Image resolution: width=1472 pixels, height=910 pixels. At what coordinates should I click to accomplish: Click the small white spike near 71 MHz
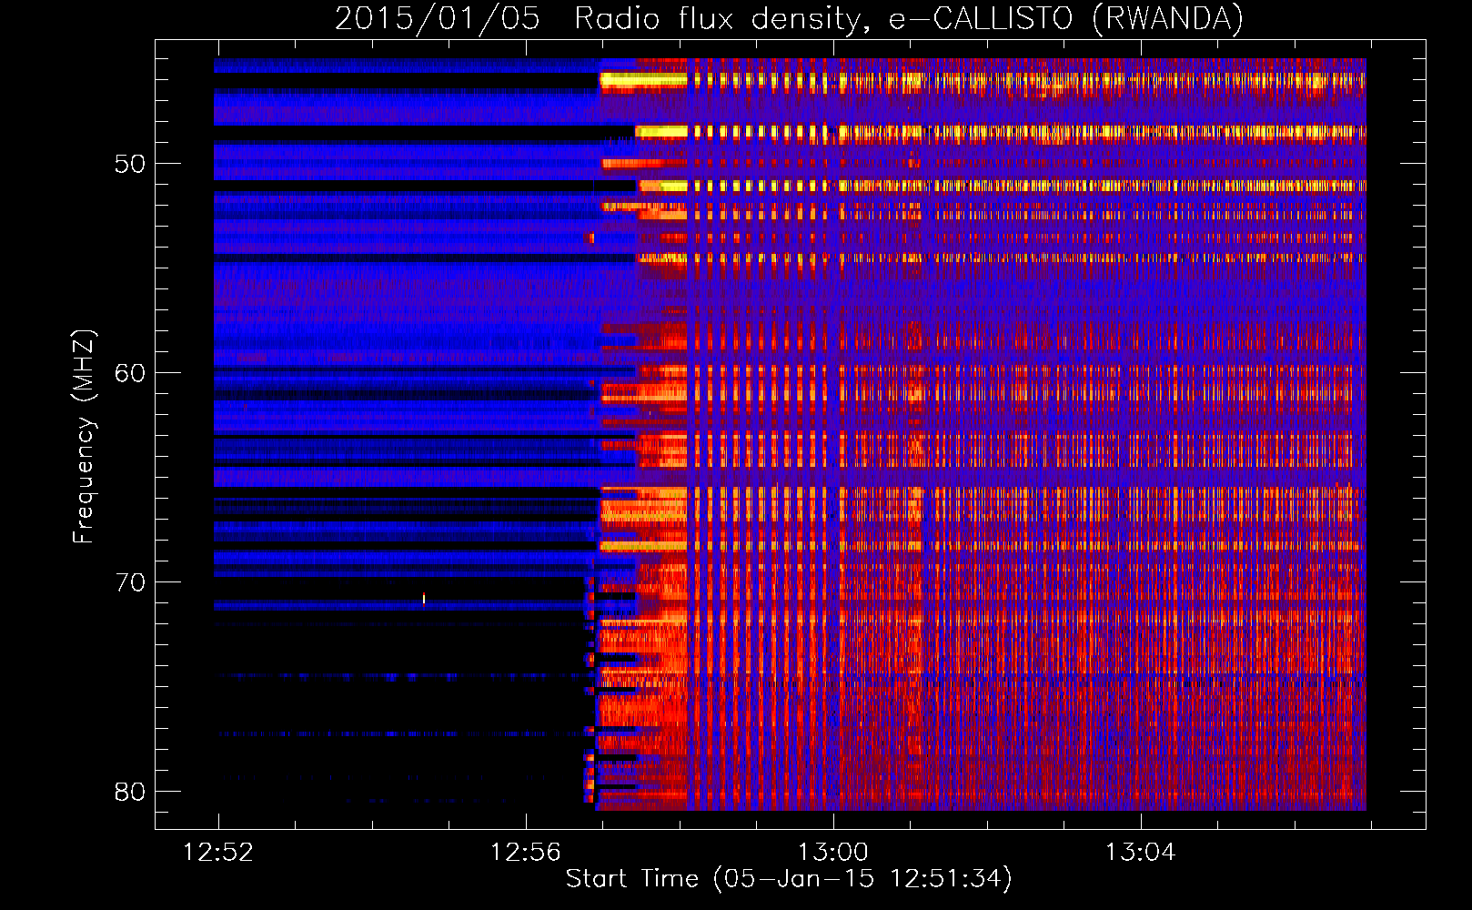click(424, 598)
